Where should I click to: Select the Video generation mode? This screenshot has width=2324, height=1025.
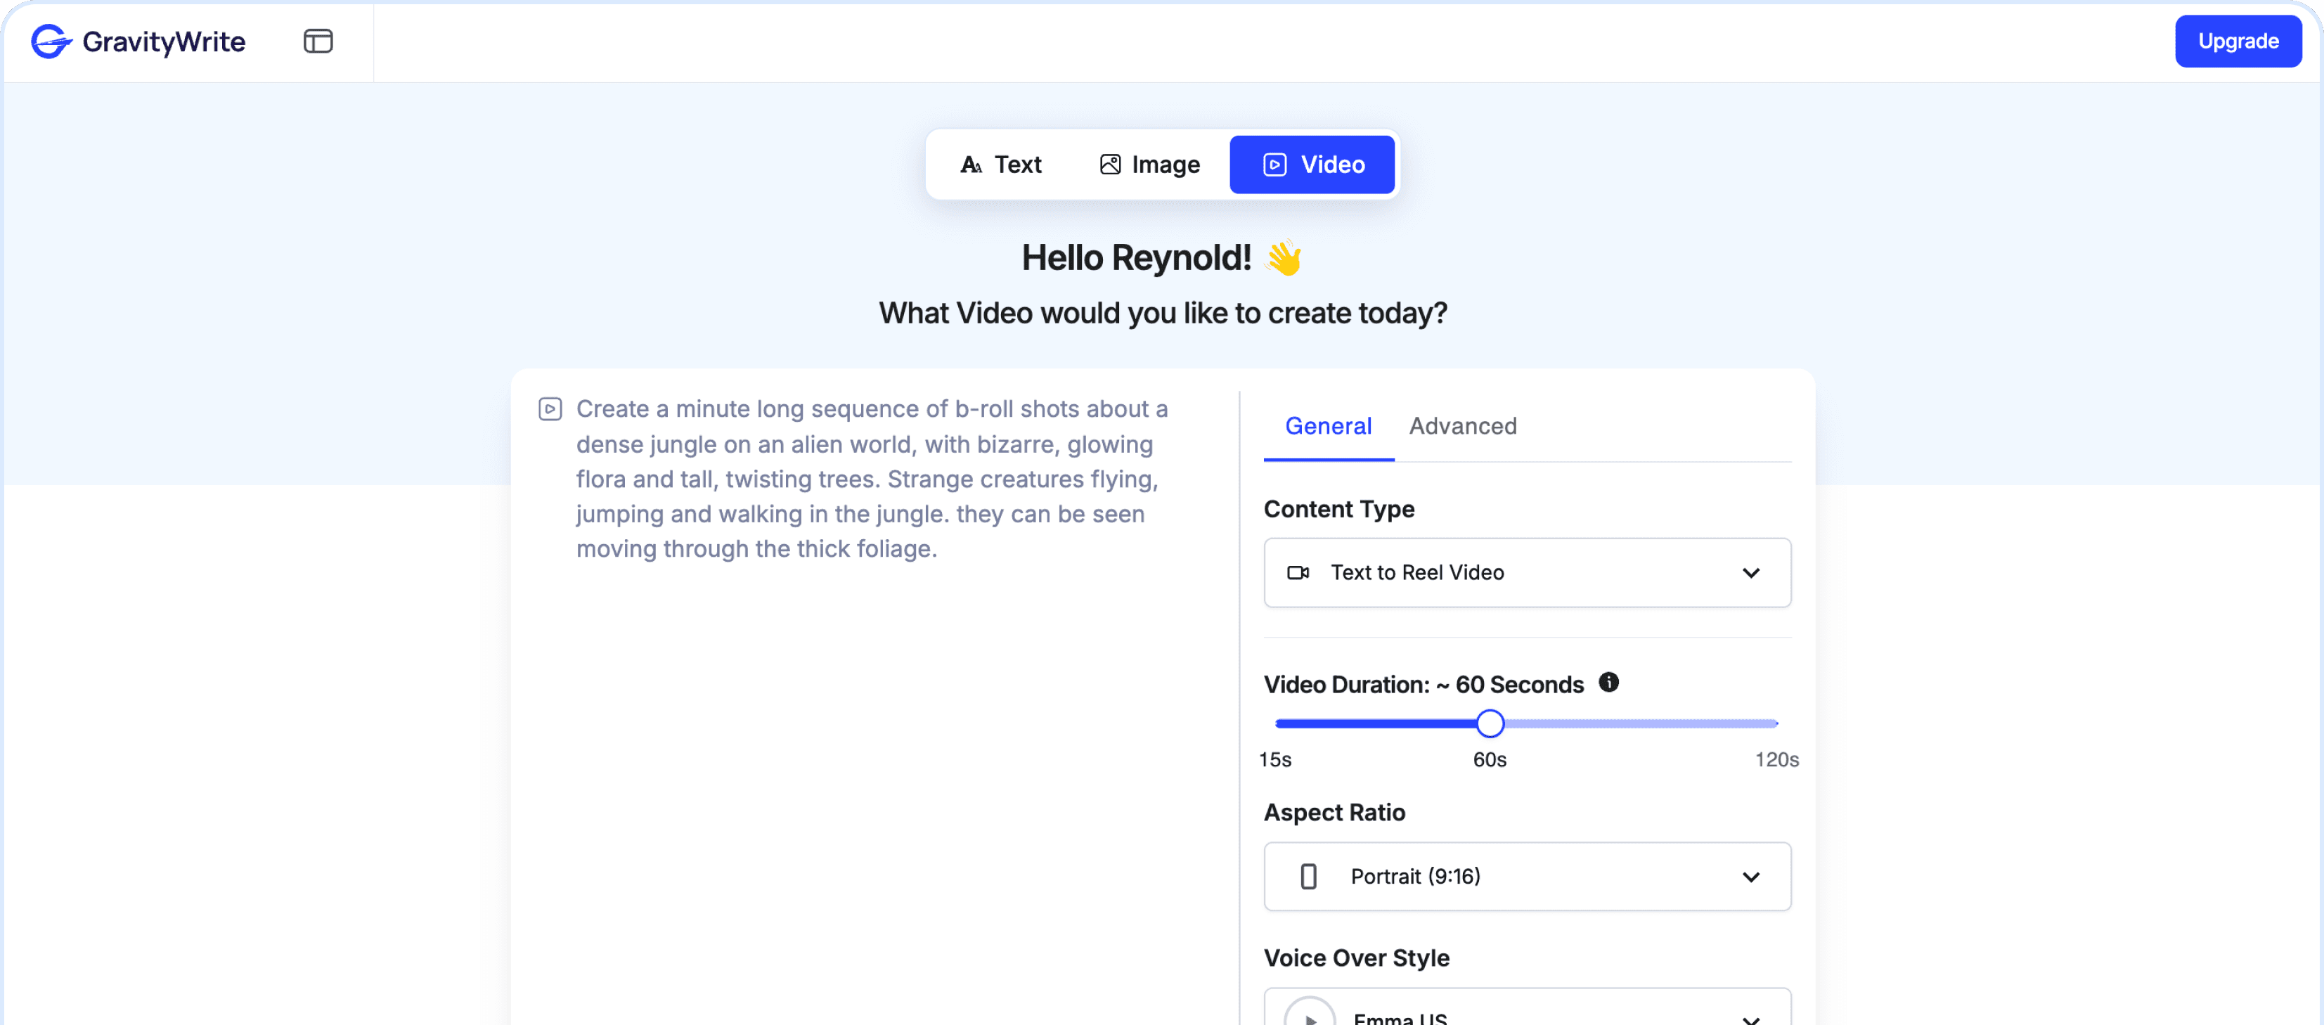click(1312, 165)
